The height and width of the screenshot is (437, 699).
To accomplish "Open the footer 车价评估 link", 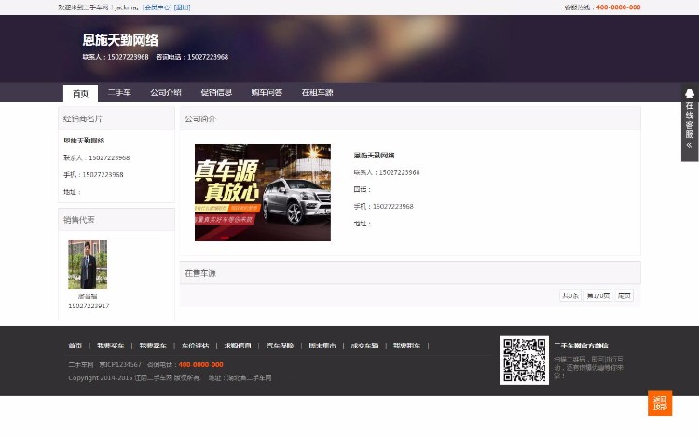I will (x=196, y=346).
